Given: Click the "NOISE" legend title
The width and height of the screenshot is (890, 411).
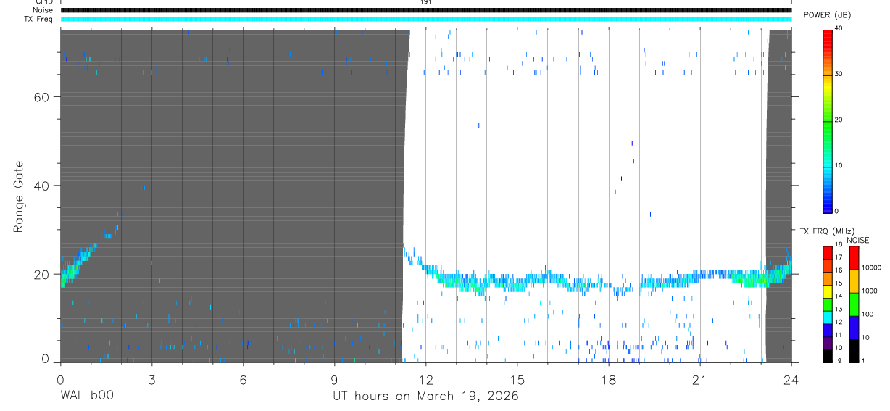Looking at the screenshot, I should point(858,240).
